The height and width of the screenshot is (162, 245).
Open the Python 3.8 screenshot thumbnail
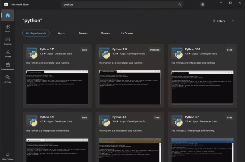130,150
